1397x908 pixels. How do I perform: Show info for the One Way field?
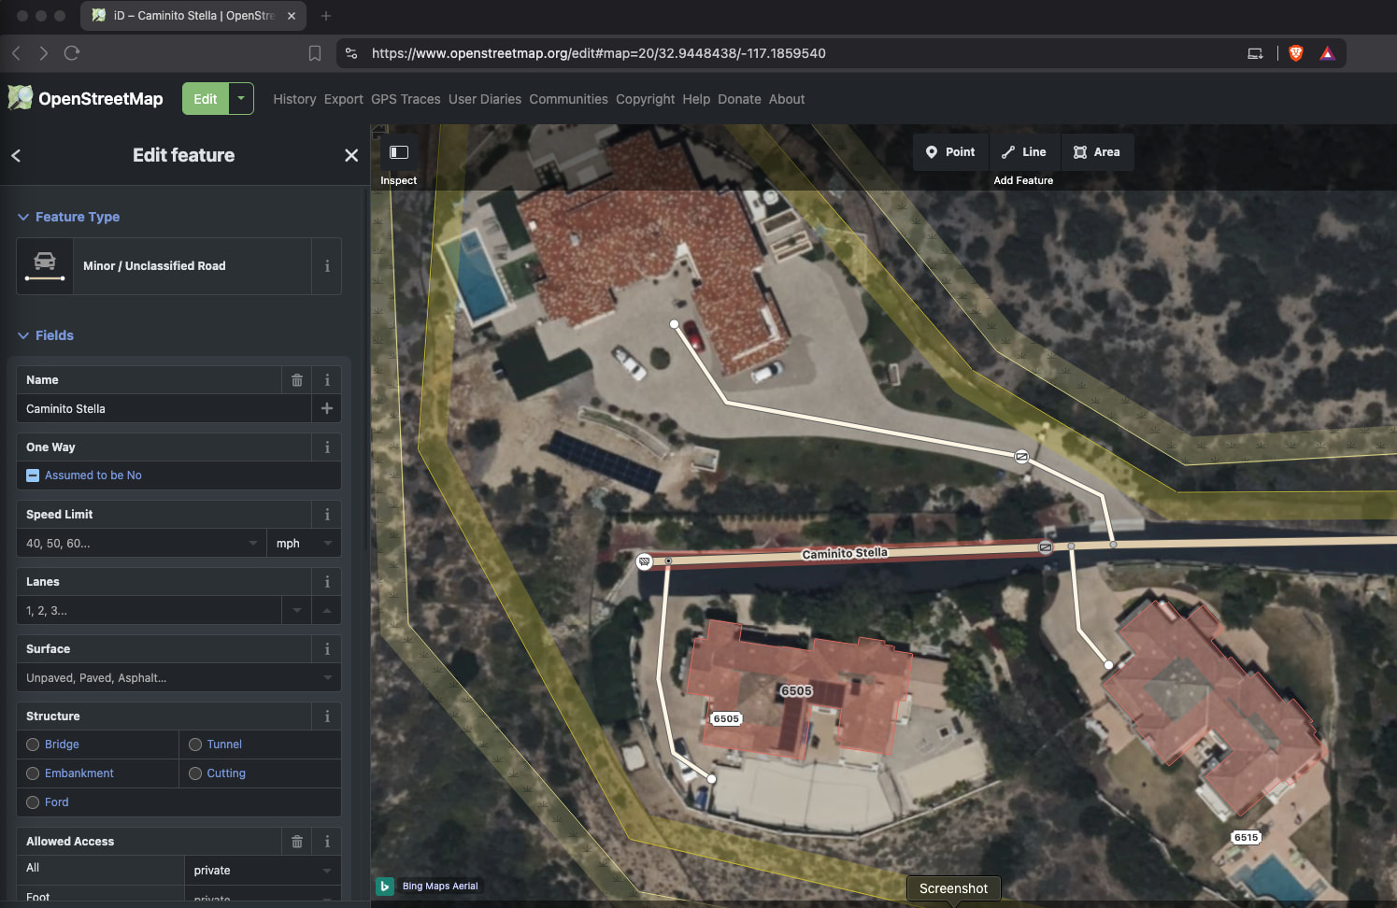pos(327,447)
